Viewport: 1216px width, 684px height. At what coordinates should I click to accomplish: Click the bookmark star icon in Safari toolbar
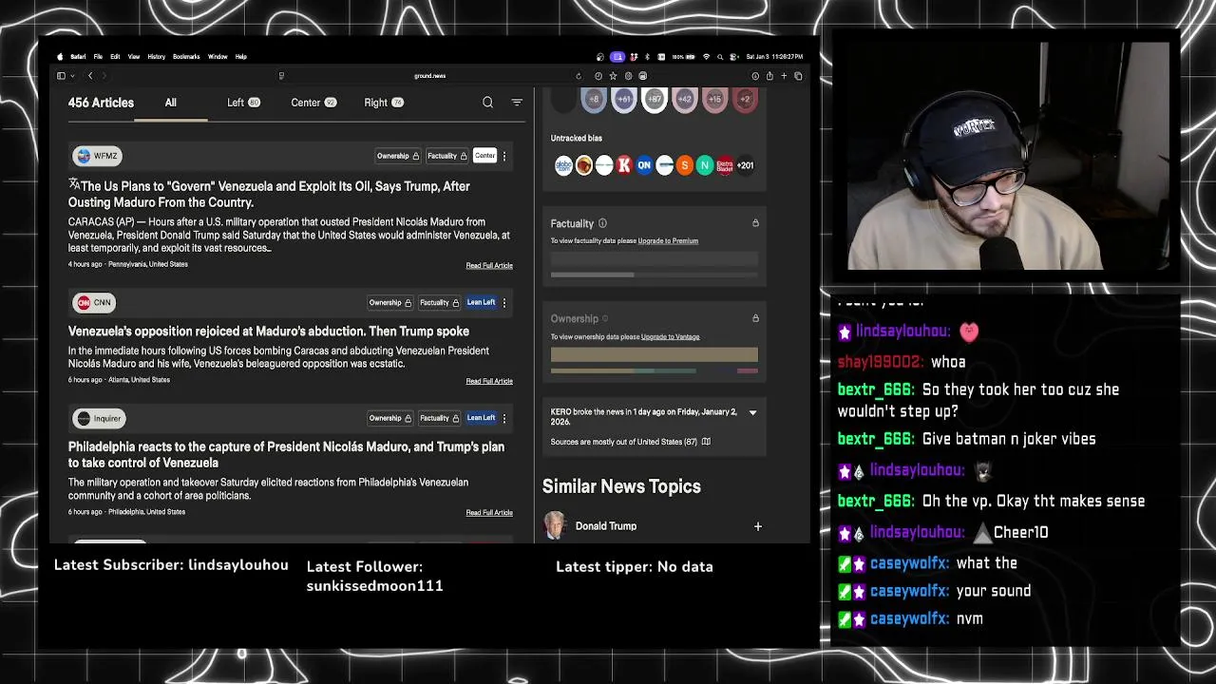(x=613, y=76)
